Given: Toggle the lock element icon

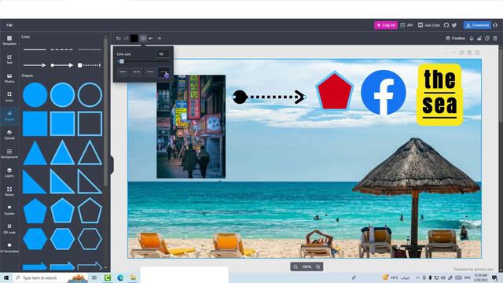Looking at the screenshot, I should [479, 39].
